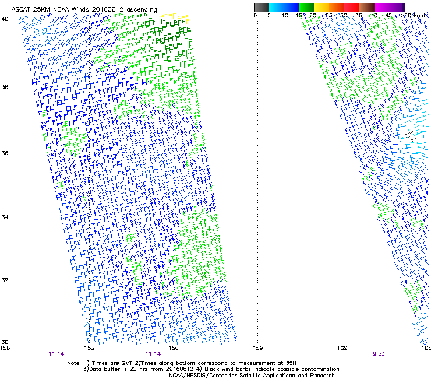
Task: Click the purple '9:33' pass time label
Action: [379, 354]
